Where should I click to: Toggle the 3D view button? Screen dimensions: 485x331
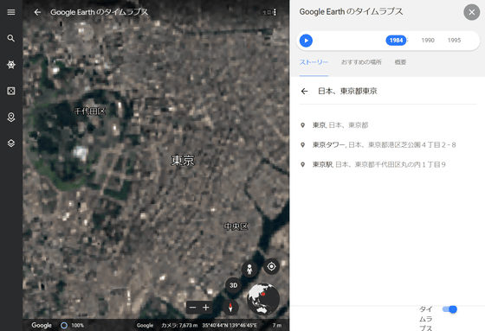(x=234, y=285)
